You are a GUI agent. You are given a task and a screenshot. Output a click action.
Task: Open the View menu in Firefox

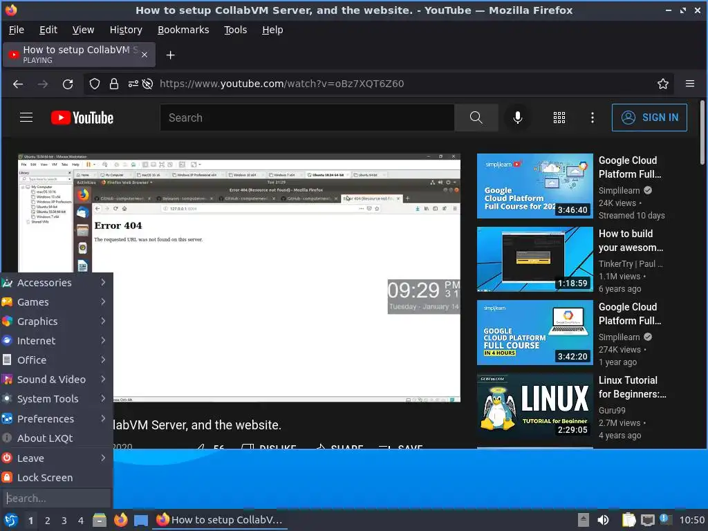pos(83,30)
